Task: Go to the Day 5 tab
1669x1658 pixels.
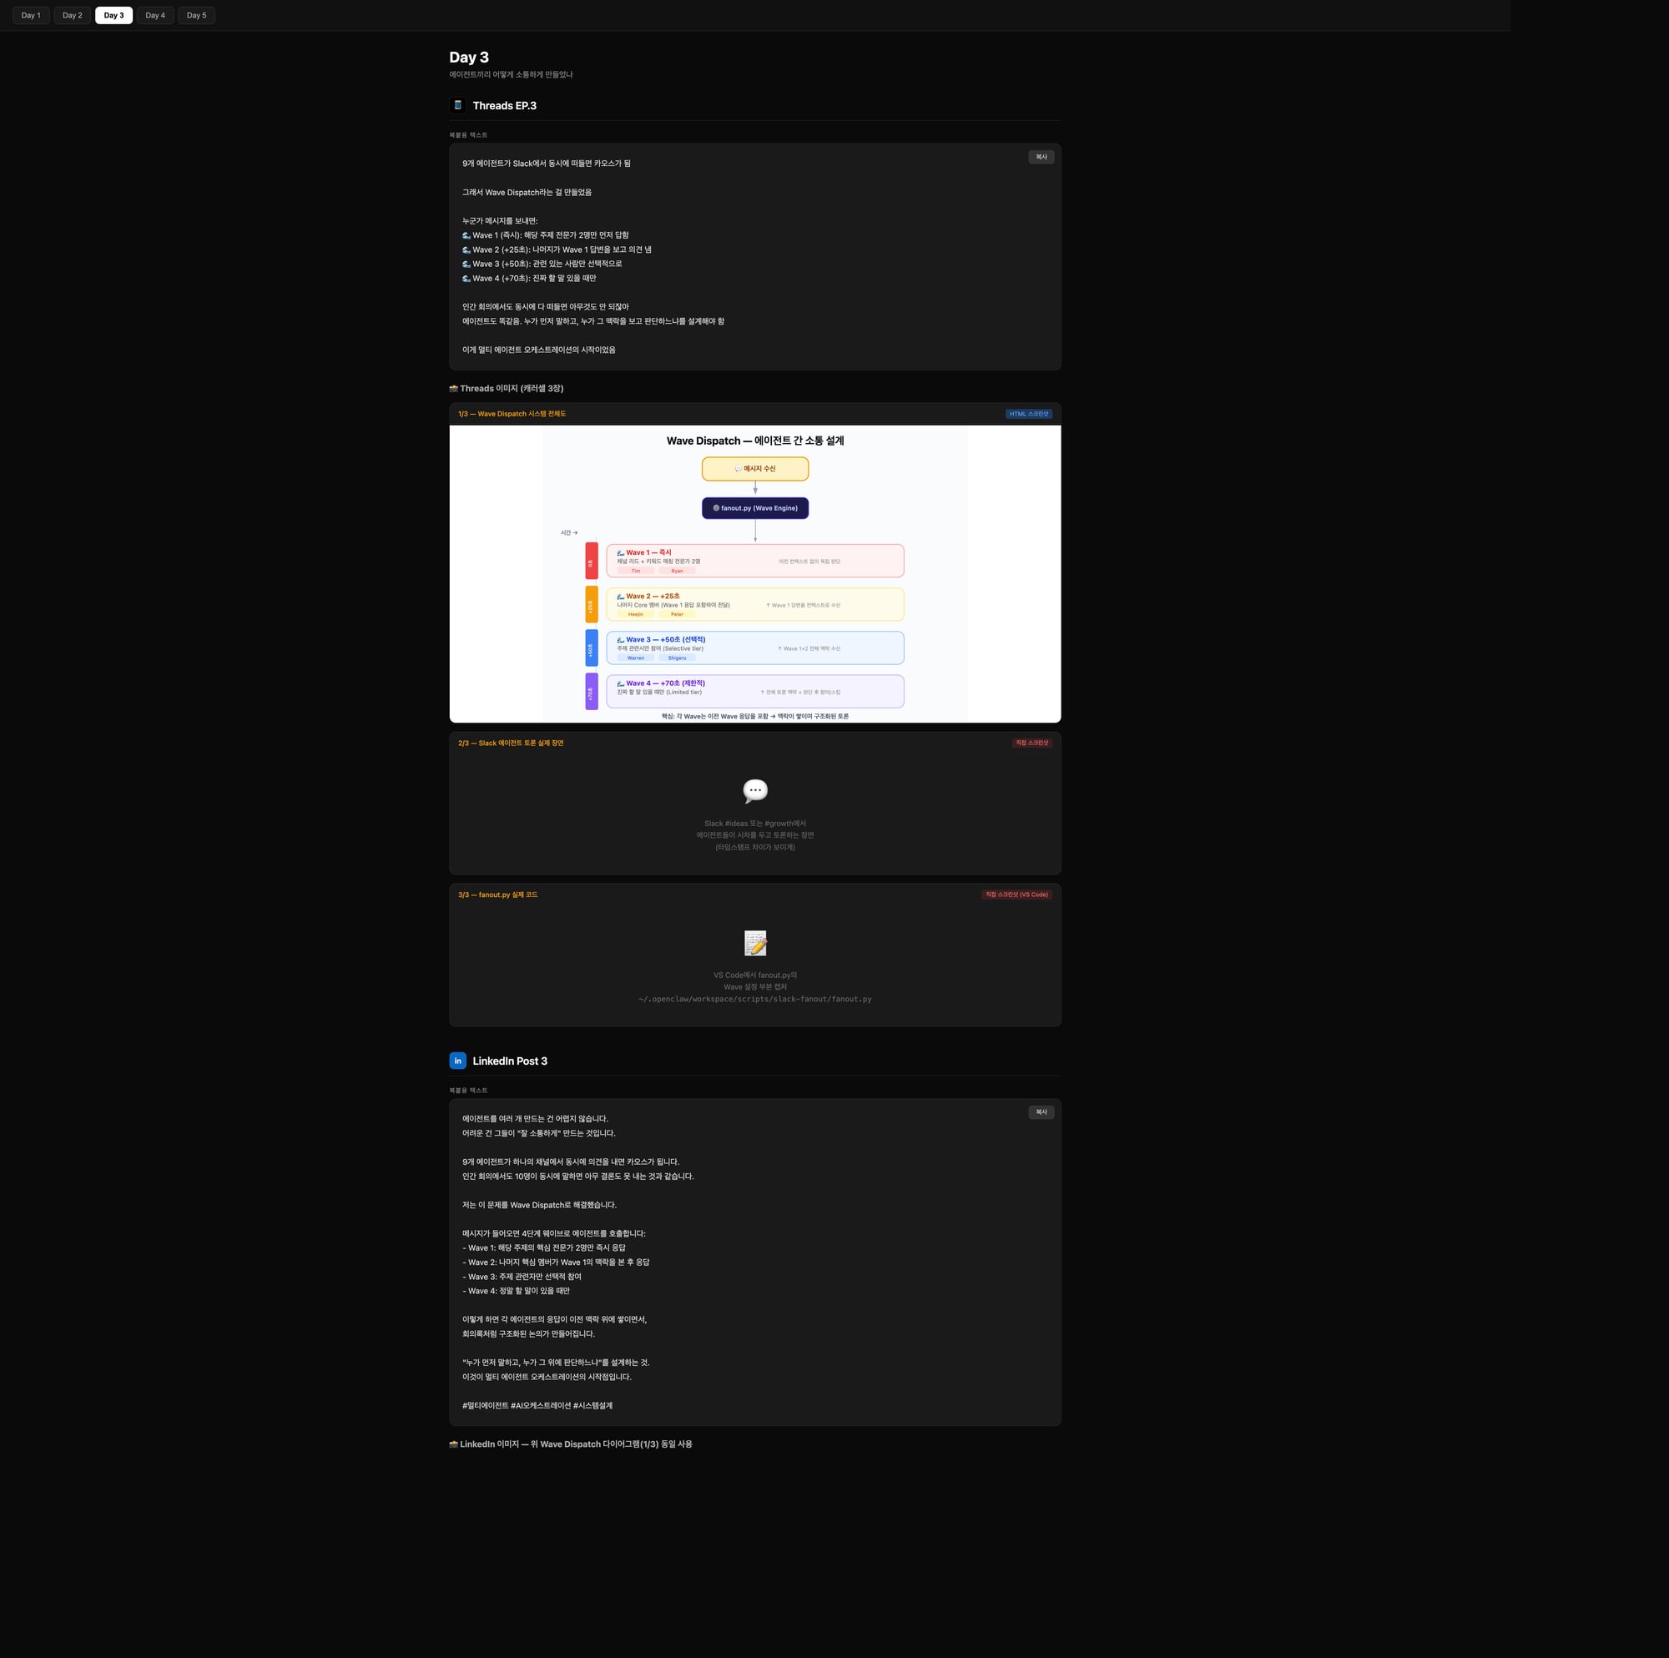Action: (x=196, y=16)
